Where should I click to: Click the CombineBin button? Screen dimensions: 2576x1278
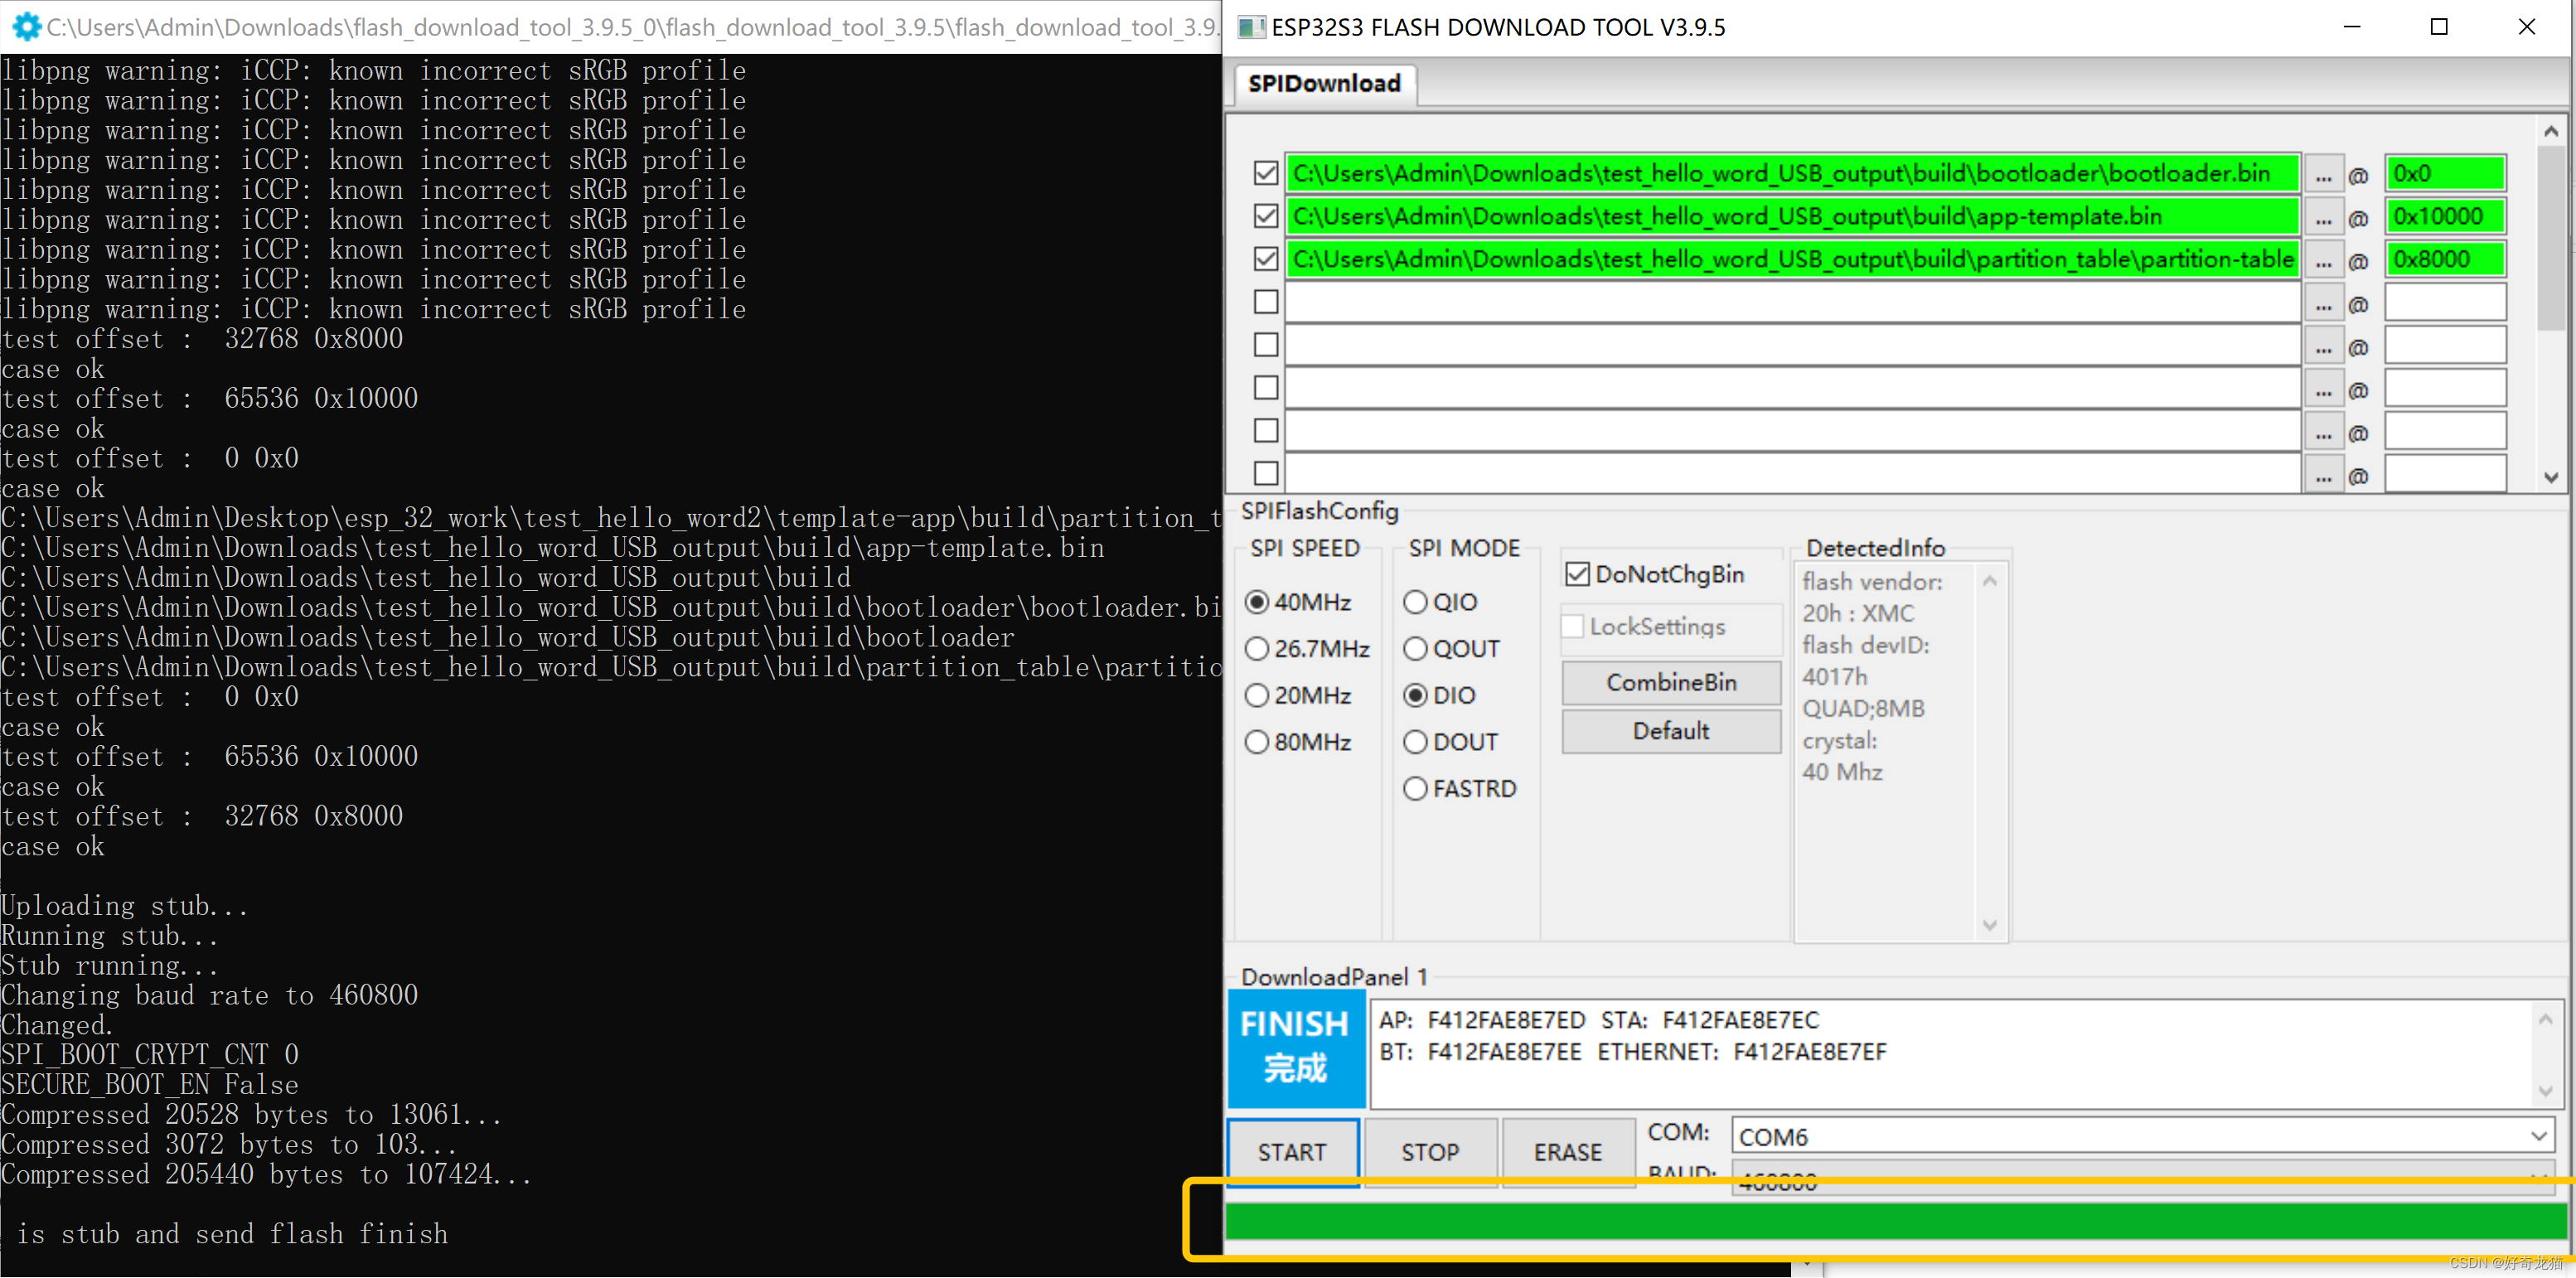[x=1671, y=683]
